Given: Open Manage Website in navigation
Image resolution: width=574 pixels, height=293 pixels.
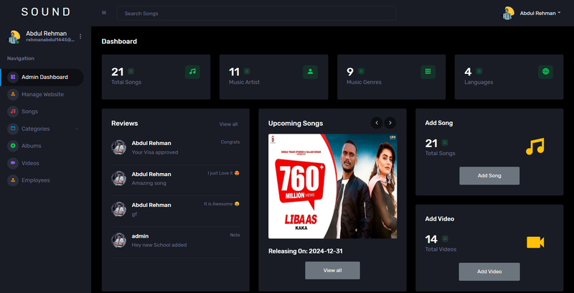Looking at the screenshot, I should pos(42,95).
